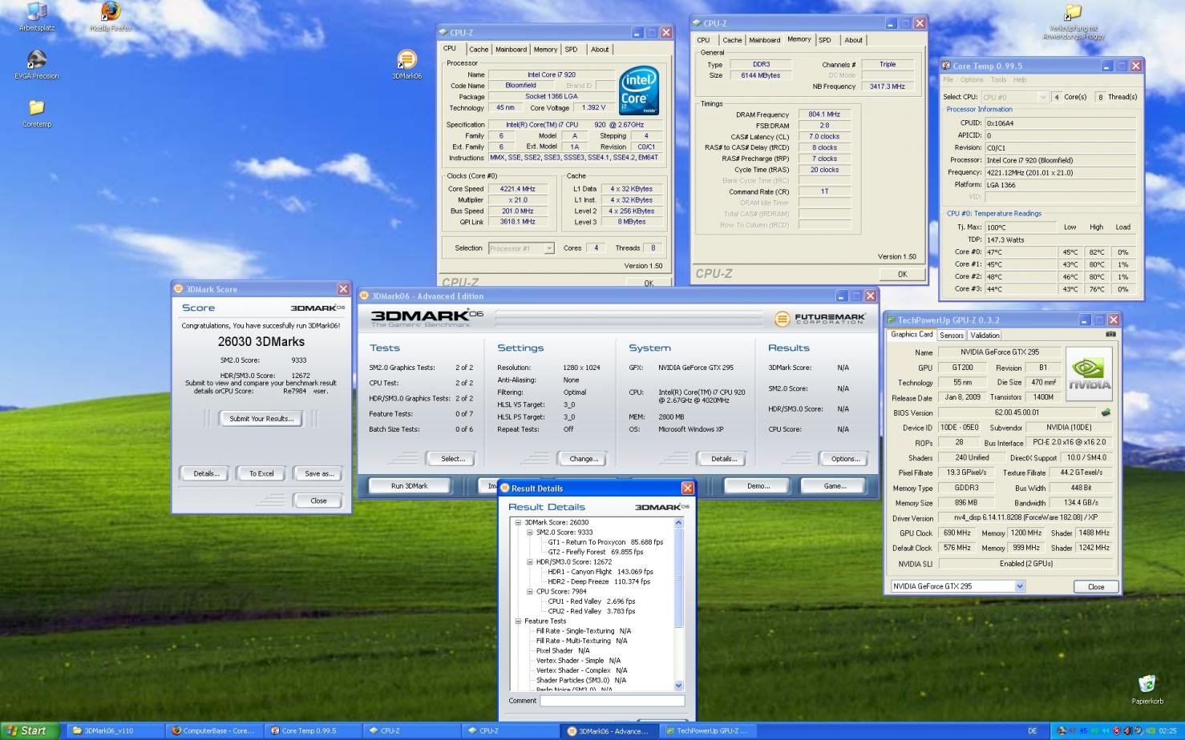Click Close button in GPU-Z window
Screen dimensions: 1185x740
click(1096, 587)
